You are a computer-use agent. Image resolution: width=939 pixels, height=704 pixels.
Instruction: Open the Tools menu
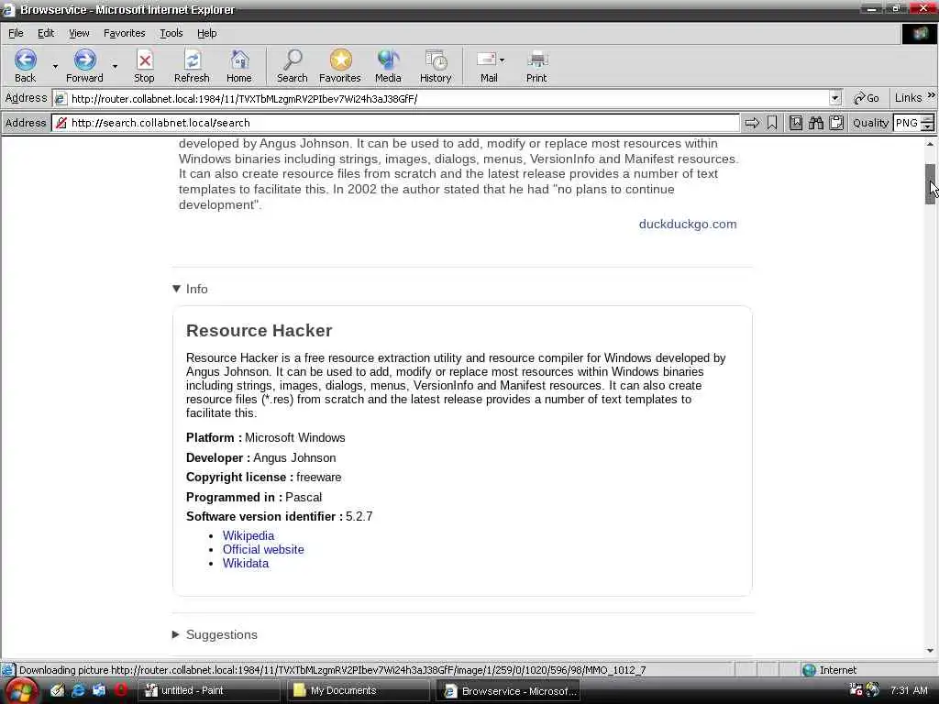171,33
